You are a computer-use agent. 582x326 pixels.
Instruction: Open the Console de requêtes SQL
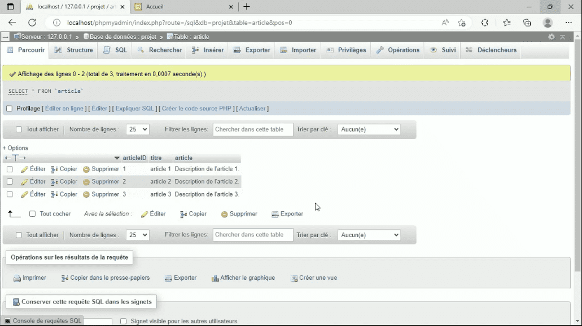[x=42, y=320]
